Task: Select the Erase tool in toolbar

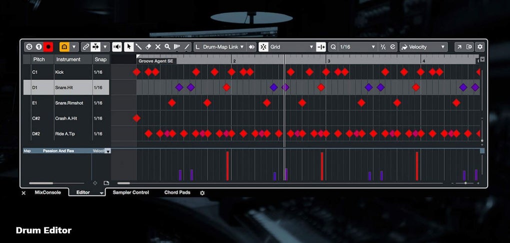Action: tap(148, 46)
